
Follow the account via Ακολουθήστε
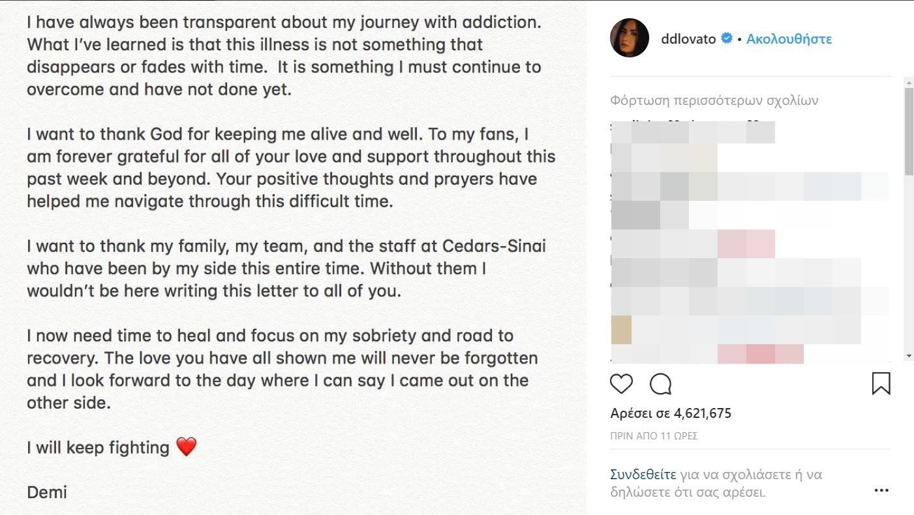coord(789,38)
